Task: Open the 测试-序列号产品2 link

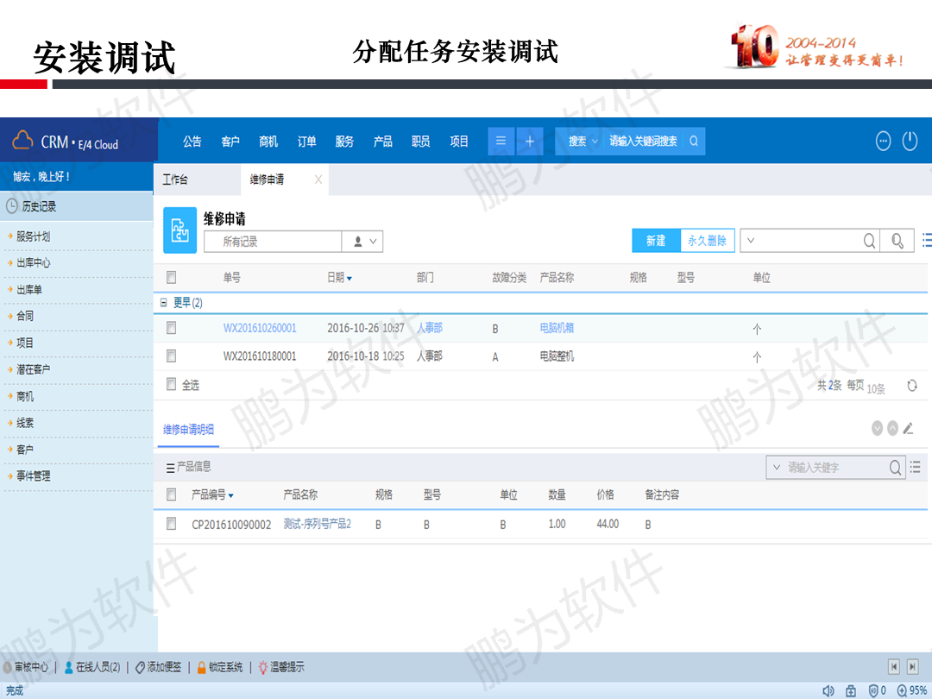Action: 318,524
